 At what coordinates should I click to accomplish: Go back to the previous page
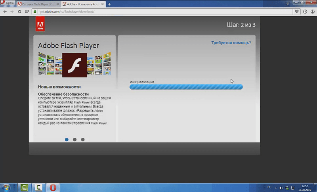(5, 12)
